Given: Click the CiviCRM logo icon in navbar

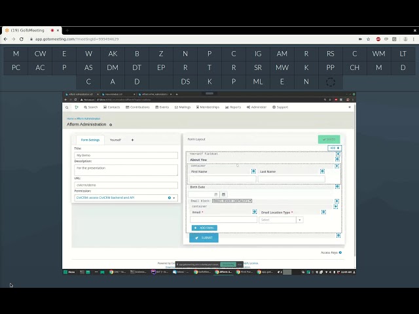Looking at the screenshot, I should click(77, 107).
